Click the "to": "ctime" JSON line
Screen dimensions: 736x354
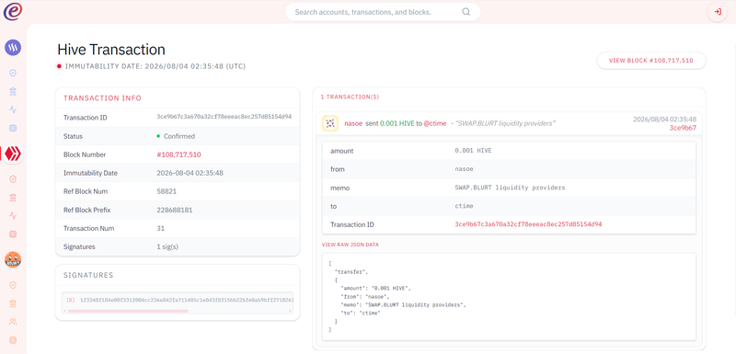360,313
